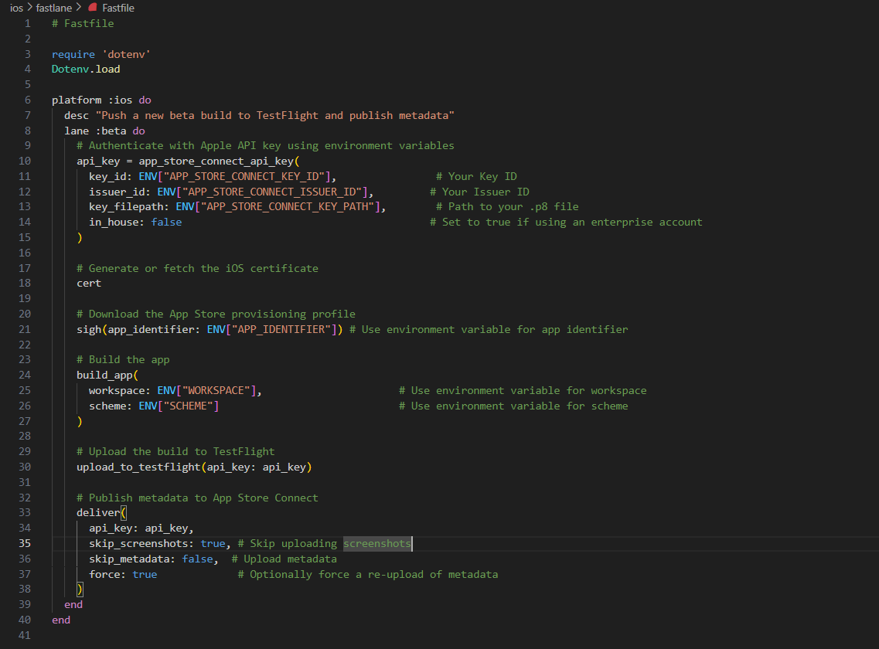The height and width of the screenshot is (649, 879).
Task: Click the true value after force
Action: (x=144, y=574)
